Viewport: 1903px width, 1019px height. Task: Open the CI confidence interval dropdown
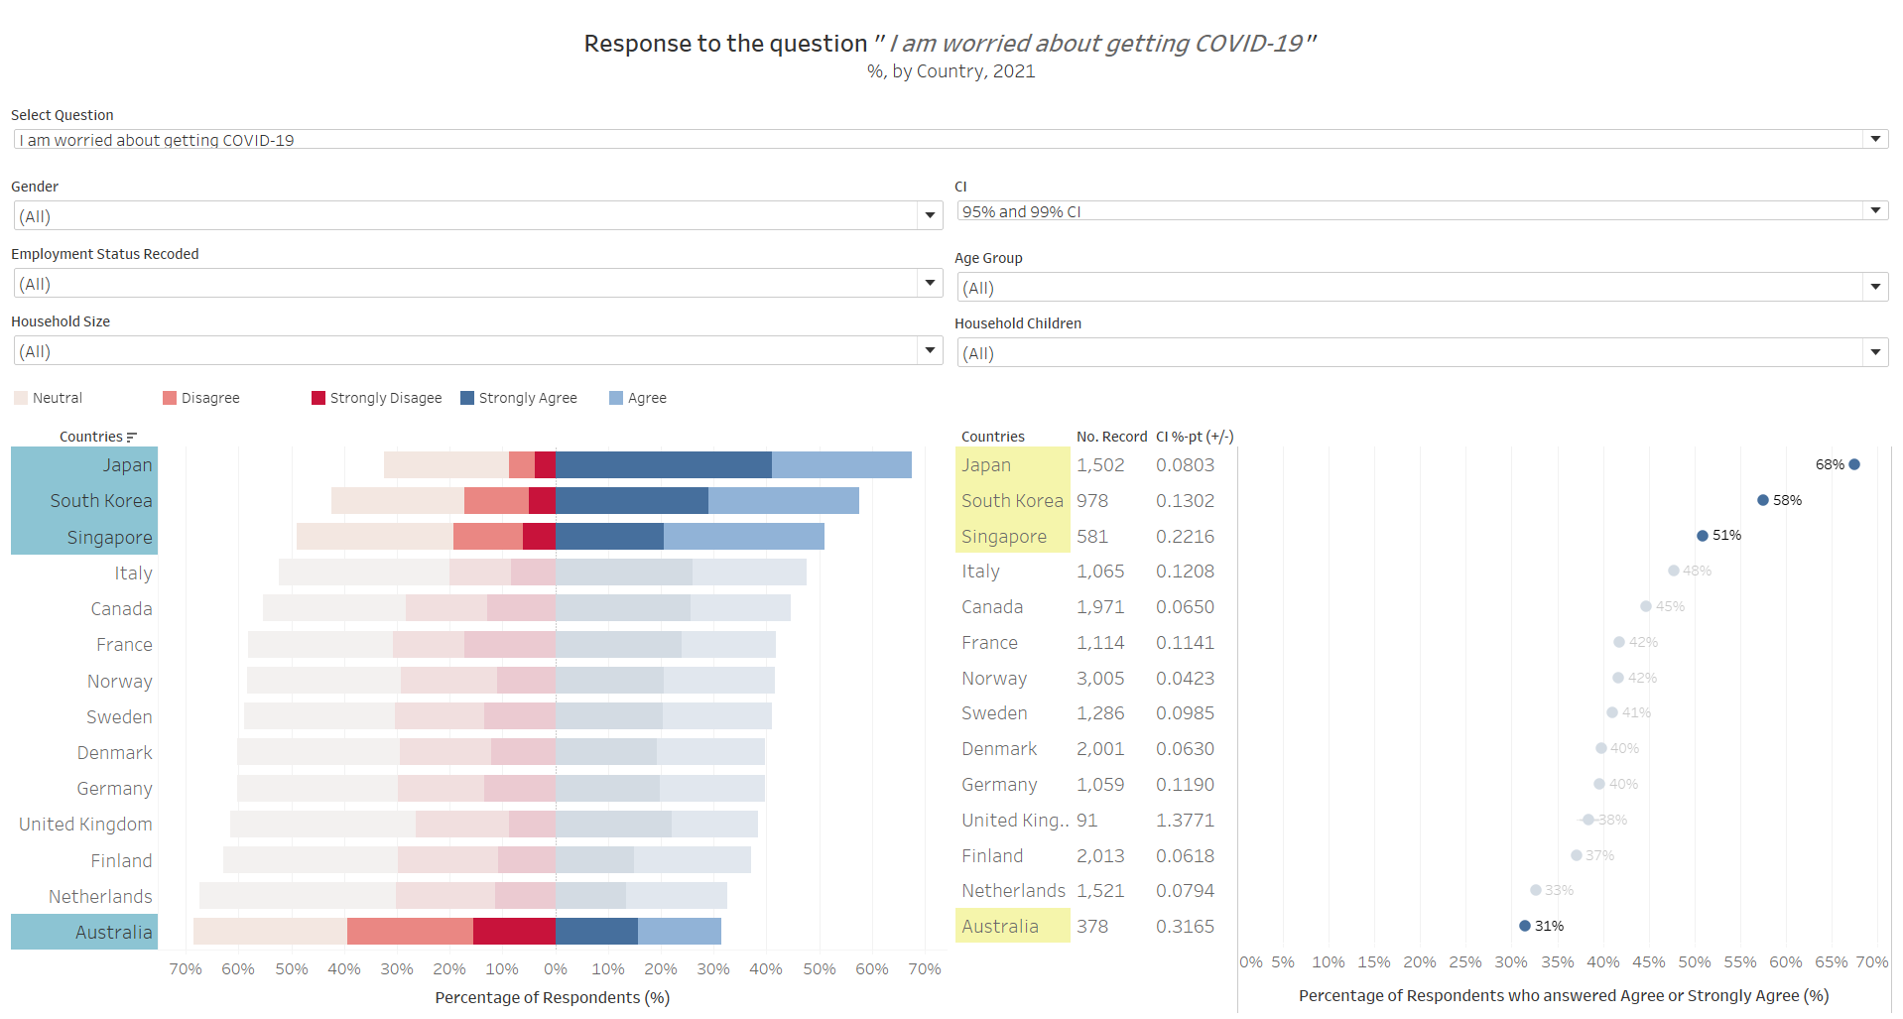(x=1875, y=211)
